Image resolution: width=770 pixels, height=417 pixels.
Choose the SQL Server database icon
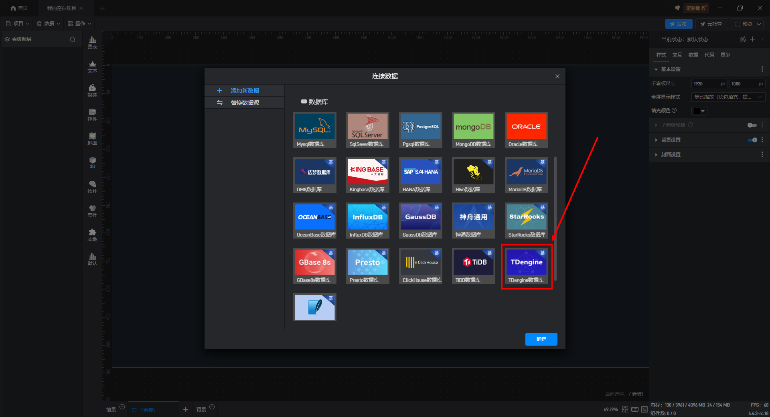(x=368, y=130)
